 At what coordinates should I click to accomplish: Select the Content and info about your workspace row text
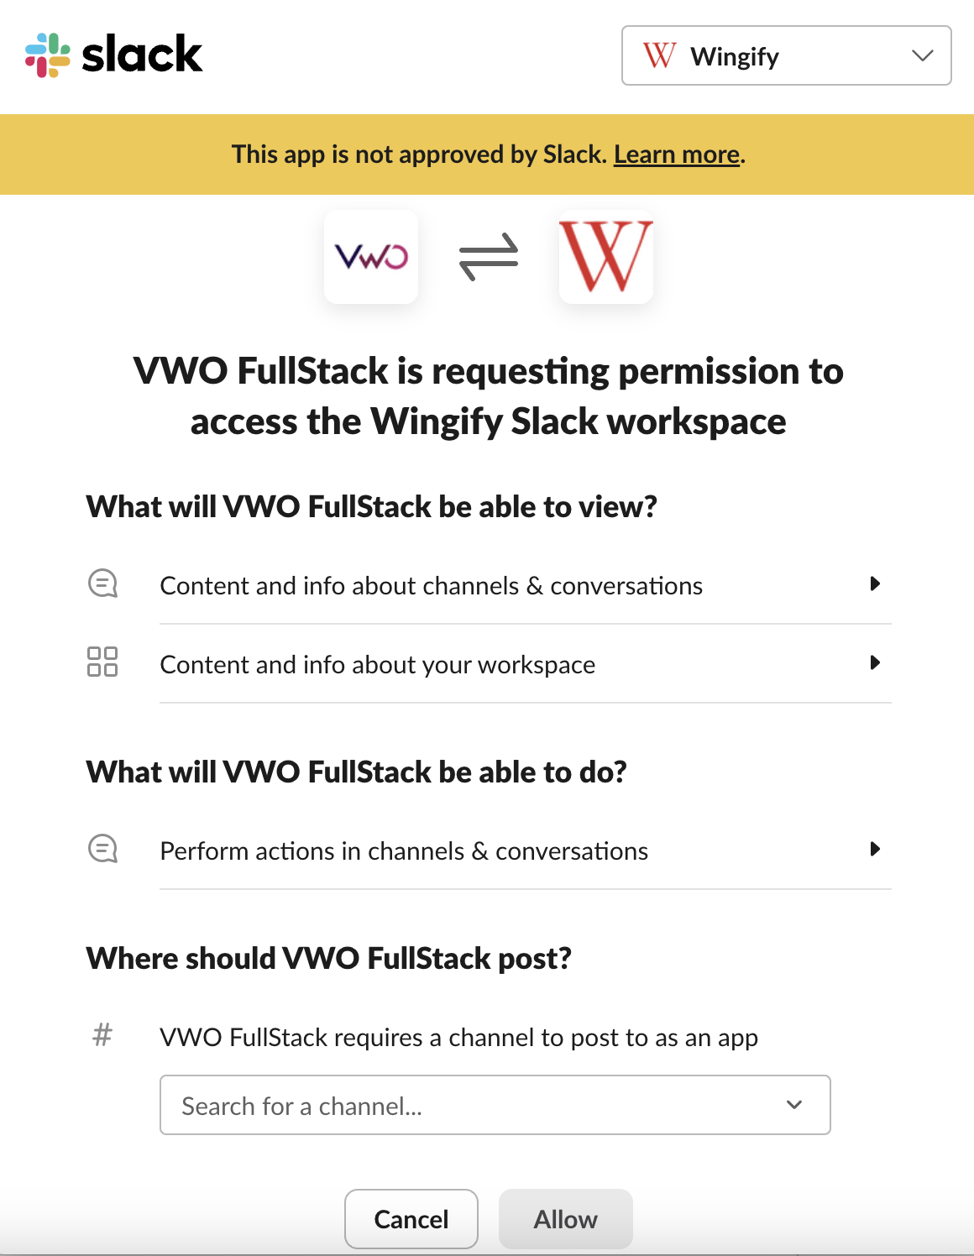378,665
